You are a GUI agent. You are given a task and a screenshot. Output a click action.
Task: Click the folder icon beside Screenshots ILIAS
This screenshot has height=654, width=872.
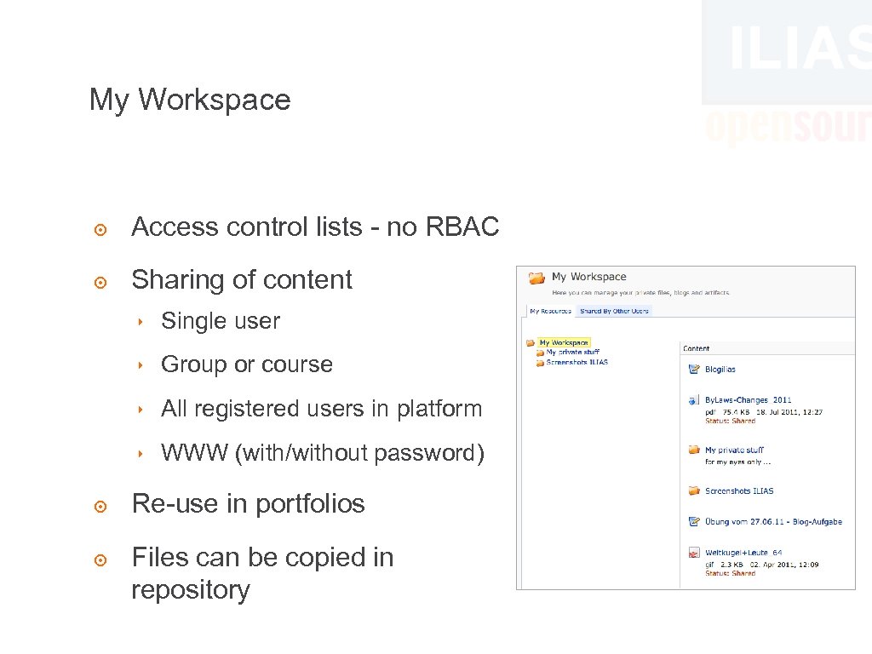pyautogui.click(x=693, y=490)
